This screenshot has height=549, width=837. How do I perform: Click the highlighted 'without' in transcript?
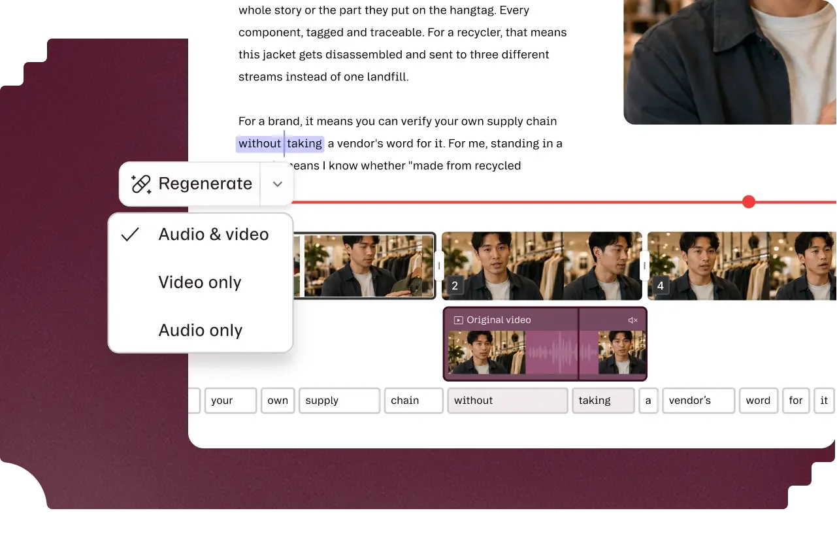[259, 144]
